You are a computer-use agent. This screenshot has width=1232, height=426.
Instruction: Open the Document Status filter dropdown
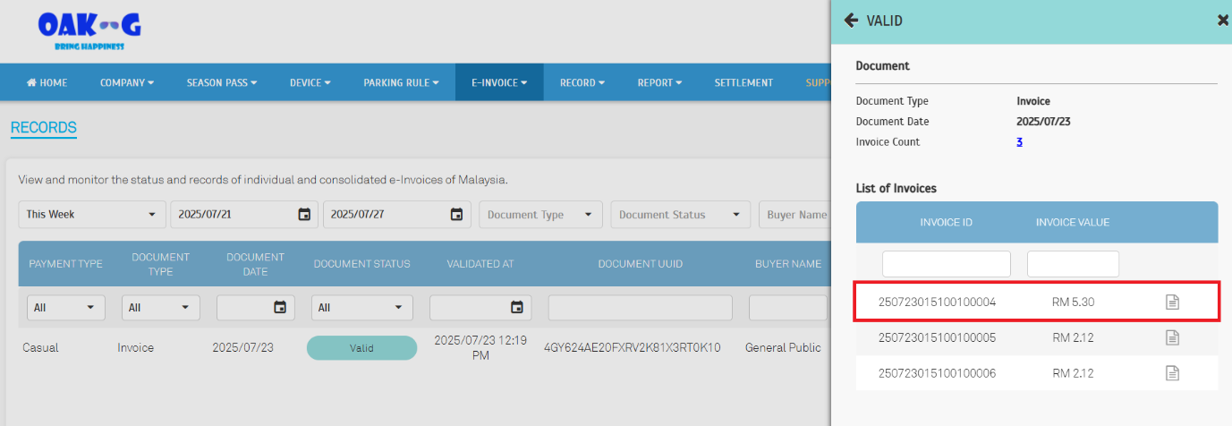(x=680, y=215)
